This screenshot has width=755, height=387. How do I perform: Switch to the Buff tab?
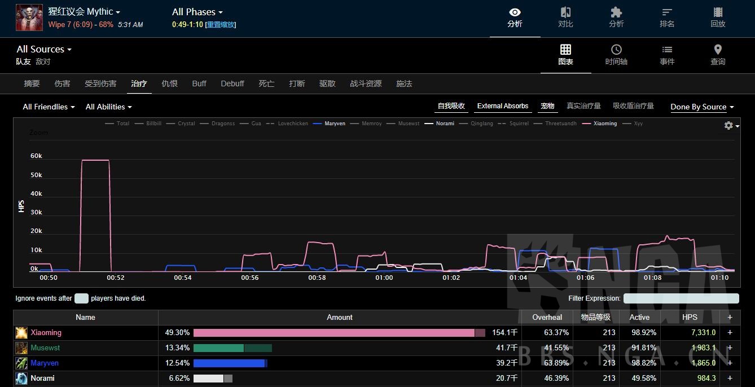tap(199, 83)
